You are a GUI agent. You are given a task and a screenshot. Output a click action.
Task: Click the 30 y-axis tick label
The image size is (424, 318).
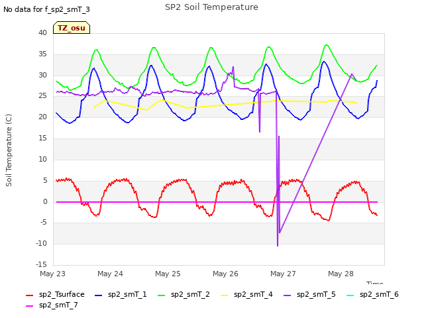42,75
